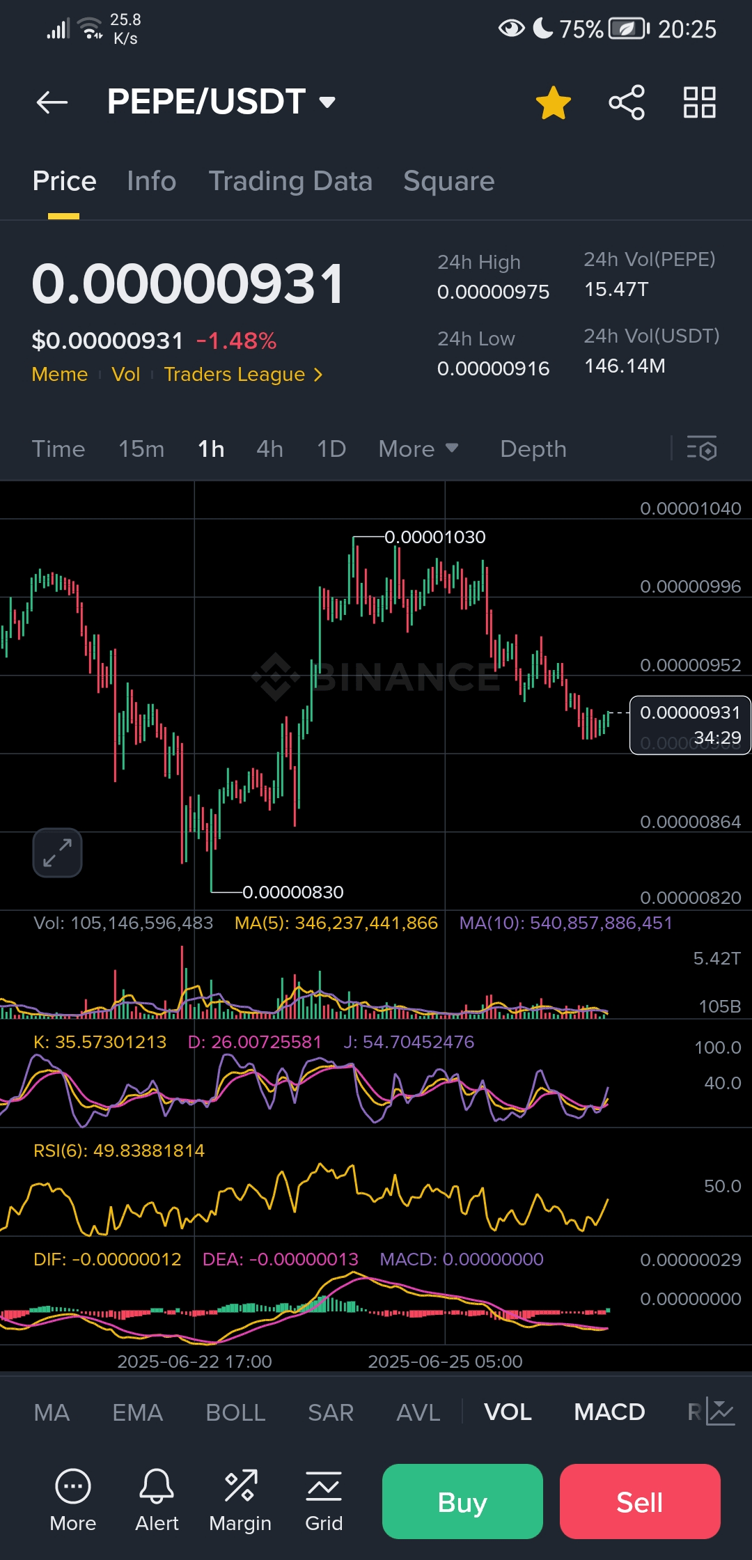Tap the moon do-not-disturb status icon
The image size is (752, 1560).
(x=542, y=28)
